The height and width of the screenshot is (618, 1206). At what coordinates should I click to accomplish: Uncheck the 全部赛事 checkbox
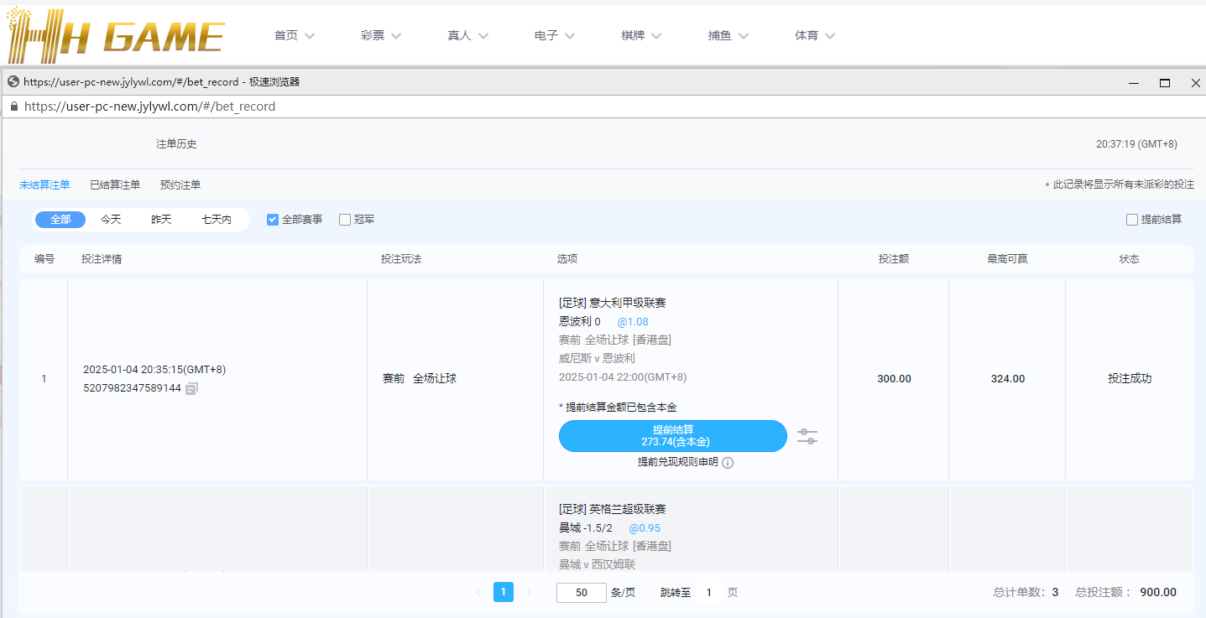(272, 219)
